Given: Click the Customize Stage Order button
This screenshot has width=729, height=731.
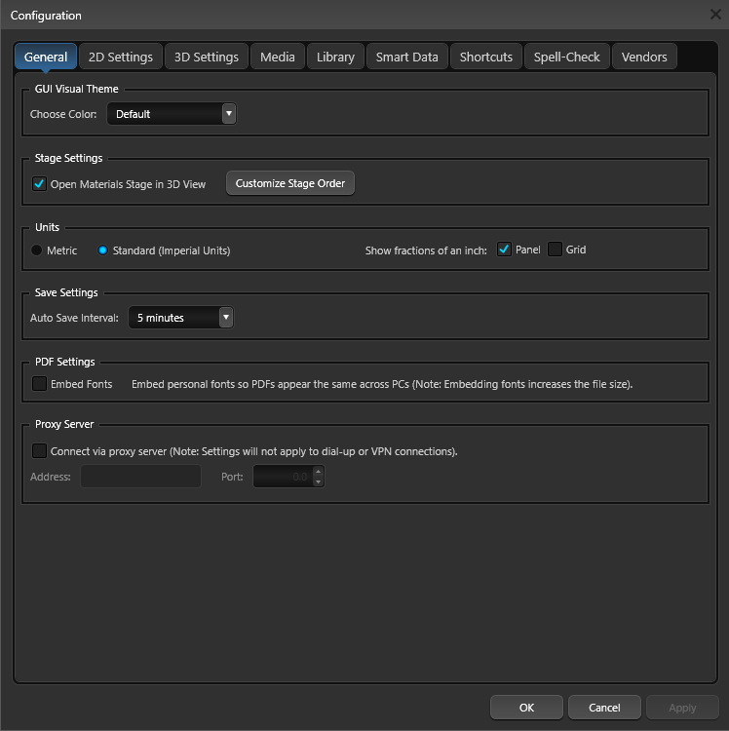Looking at the screenshot, I should 290,183.
